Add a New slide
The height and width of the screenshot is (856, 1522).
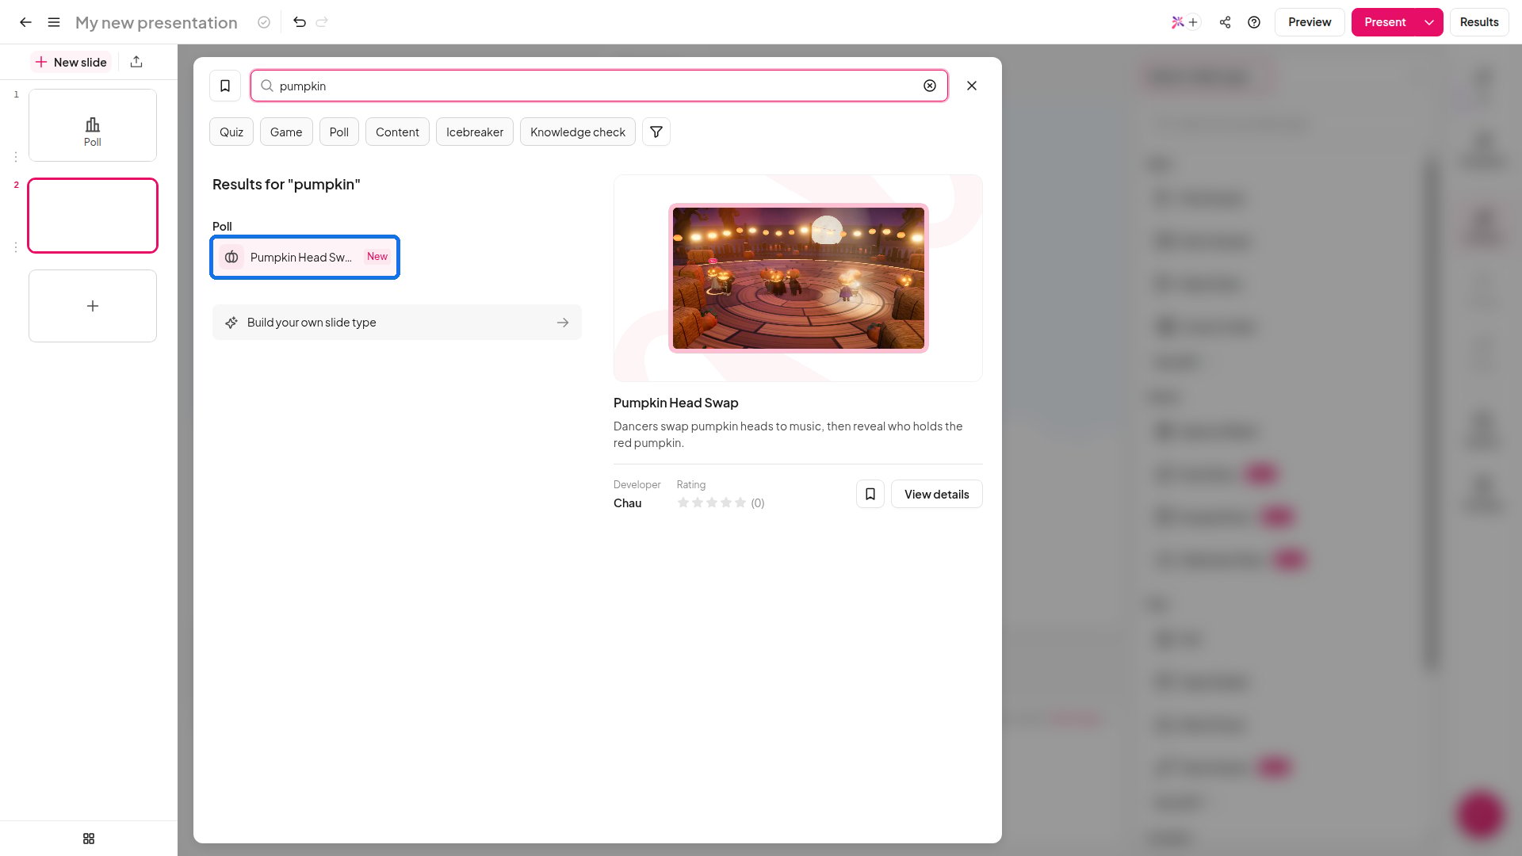pos(71,62)
